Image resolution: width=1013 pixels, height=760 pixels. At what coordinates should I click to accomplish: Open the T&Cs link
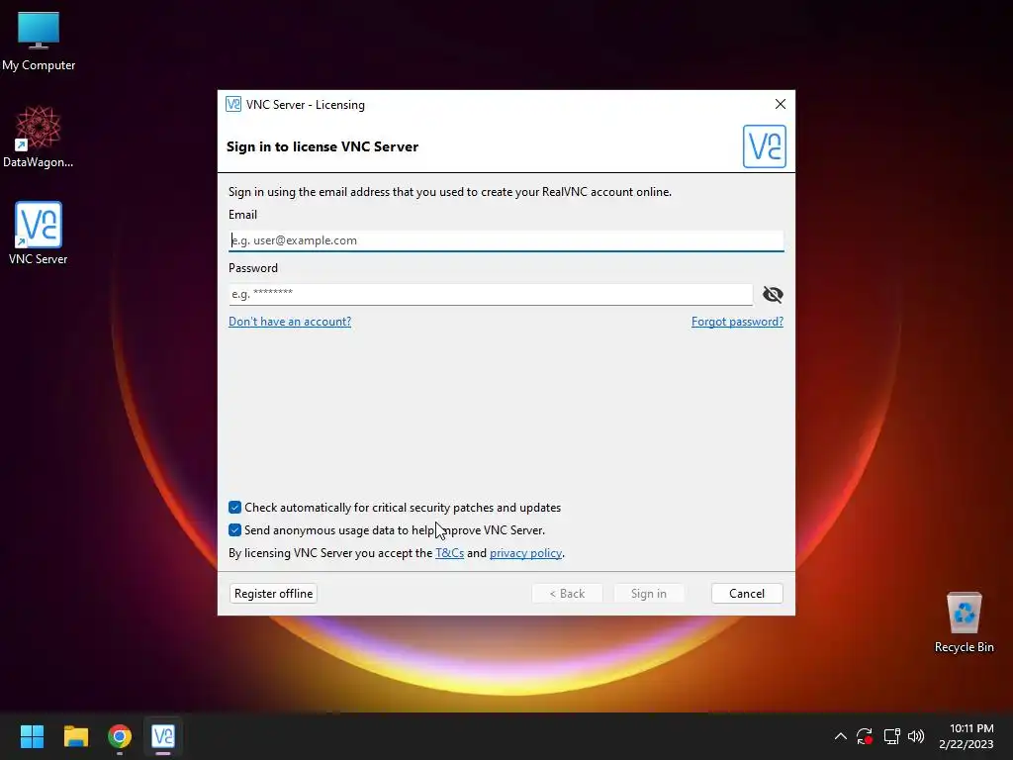tap(450, 553)
